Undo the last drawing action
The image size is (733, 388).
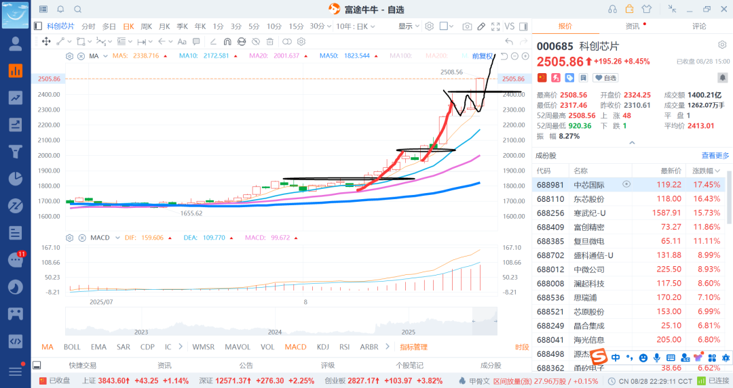509,41
